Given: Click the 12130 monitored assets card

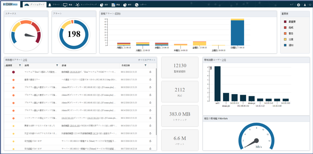Looking at the screenshot, I should [180, 68].
